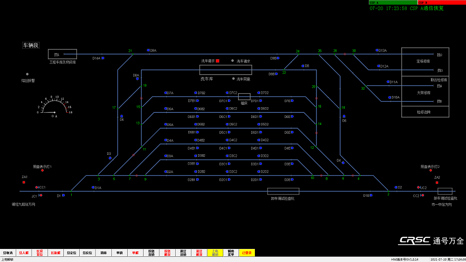Click the 定修检库 area label

pyautogui.click(x=423, y=61)
